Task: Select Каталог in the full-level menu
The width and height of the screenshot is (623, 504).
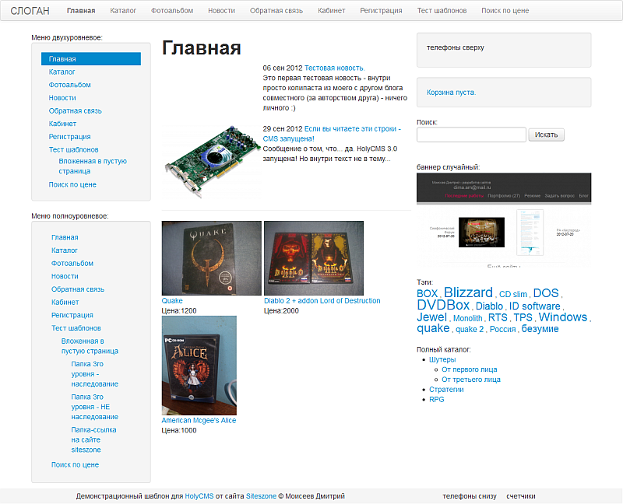Action: [65, 250]
